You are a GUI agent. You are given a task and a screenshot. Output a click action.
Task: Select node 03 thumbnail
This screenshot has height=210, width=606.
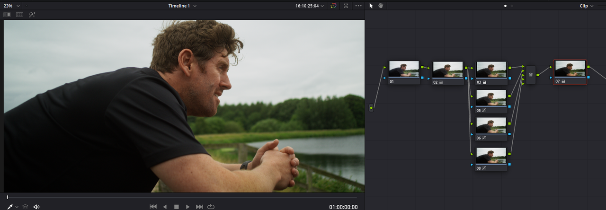(491, 70)
